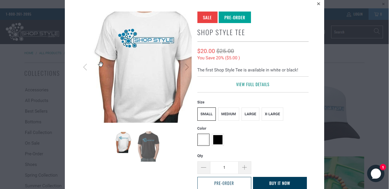Increase quantity with plus button
The width and height of the screenshot is (389, 189).
click(x=245, y=167)
